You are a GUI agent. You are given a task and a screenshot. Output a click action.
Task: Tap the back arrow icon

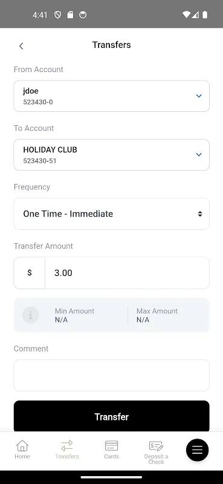point(21,46)
